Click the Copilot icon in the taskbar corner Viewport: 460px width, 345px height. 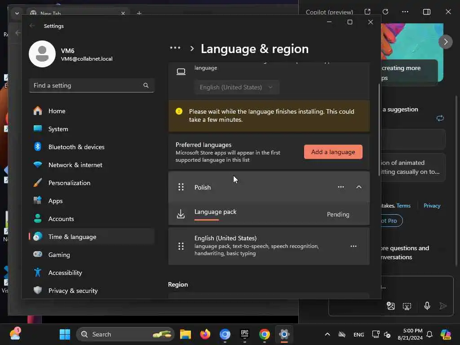tap(446, 334)
